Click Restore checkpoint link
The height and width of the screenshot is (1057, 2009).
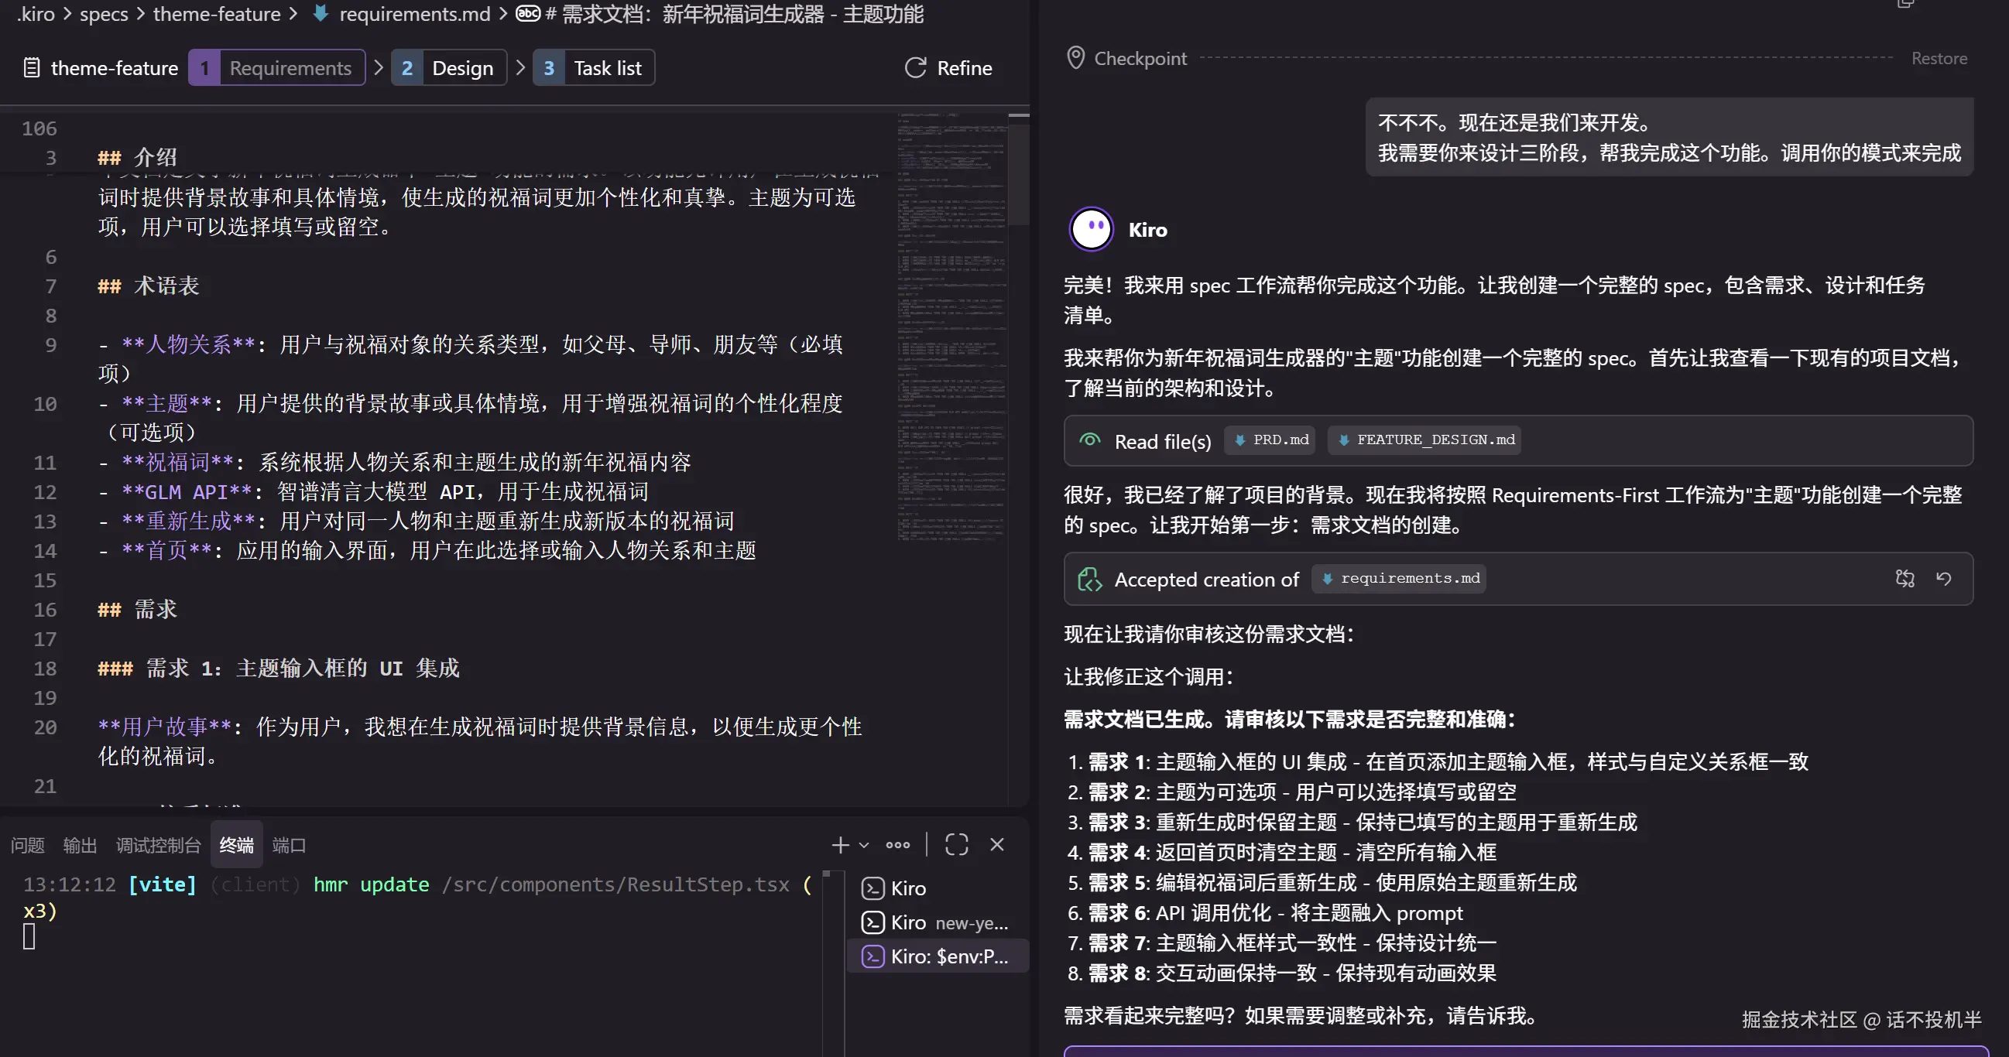click(1939, 59)
